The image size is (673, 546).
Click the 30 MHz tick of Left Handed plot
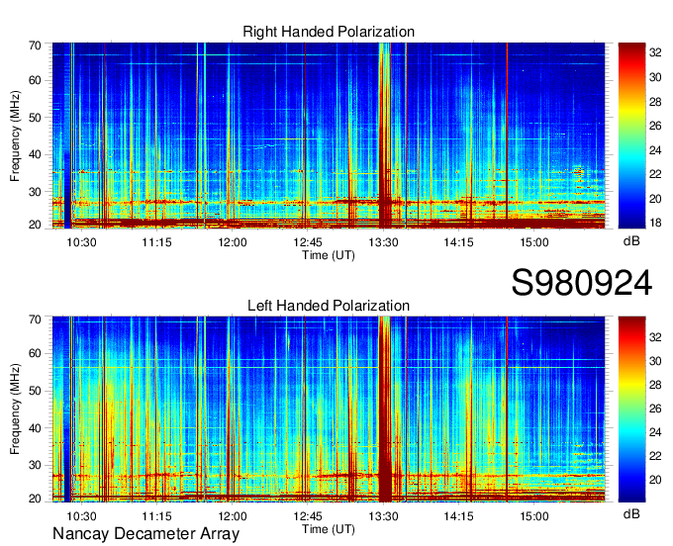click(35, 465)
